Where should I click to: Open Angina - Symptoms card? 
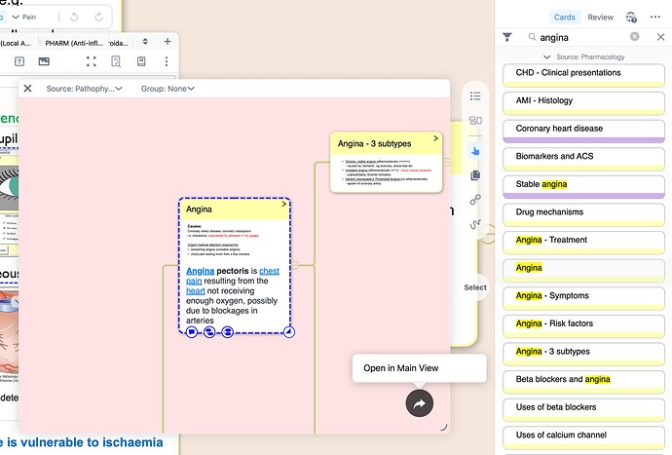583,298
